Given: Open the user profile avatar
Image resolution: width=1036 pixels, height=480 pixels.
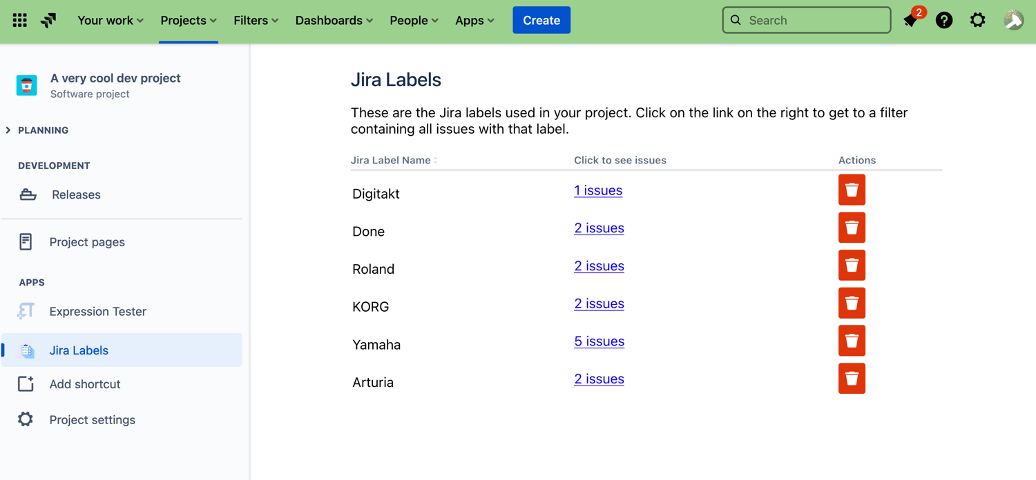Looking at the screenshot, I should coord(1013,20).
